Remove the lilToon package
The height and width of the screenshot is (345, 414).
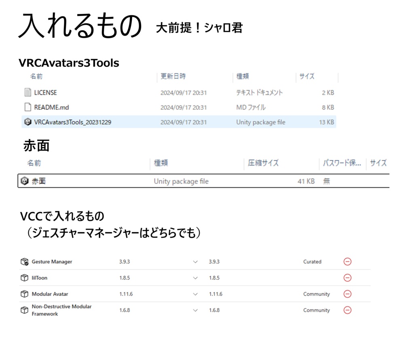pyautogui.click(x=348, y=278)
